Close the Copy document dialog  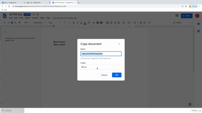coord(119,44)
